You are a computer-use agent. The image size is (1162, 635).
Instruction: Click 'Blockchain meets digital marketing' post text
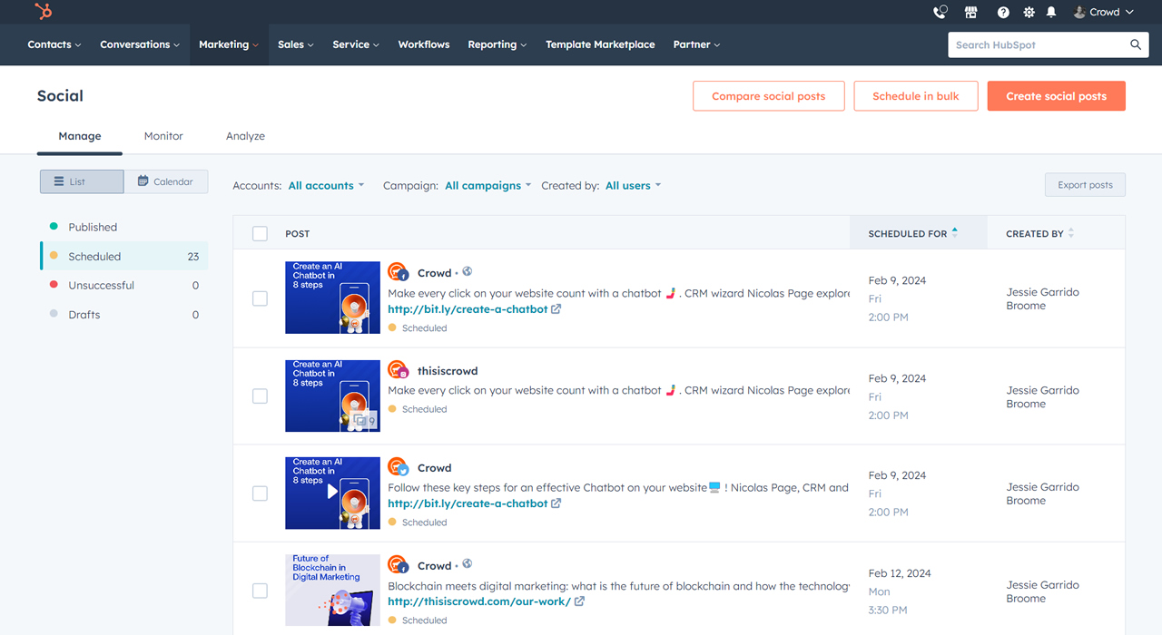pyautogui.click(x=618, y=586)
